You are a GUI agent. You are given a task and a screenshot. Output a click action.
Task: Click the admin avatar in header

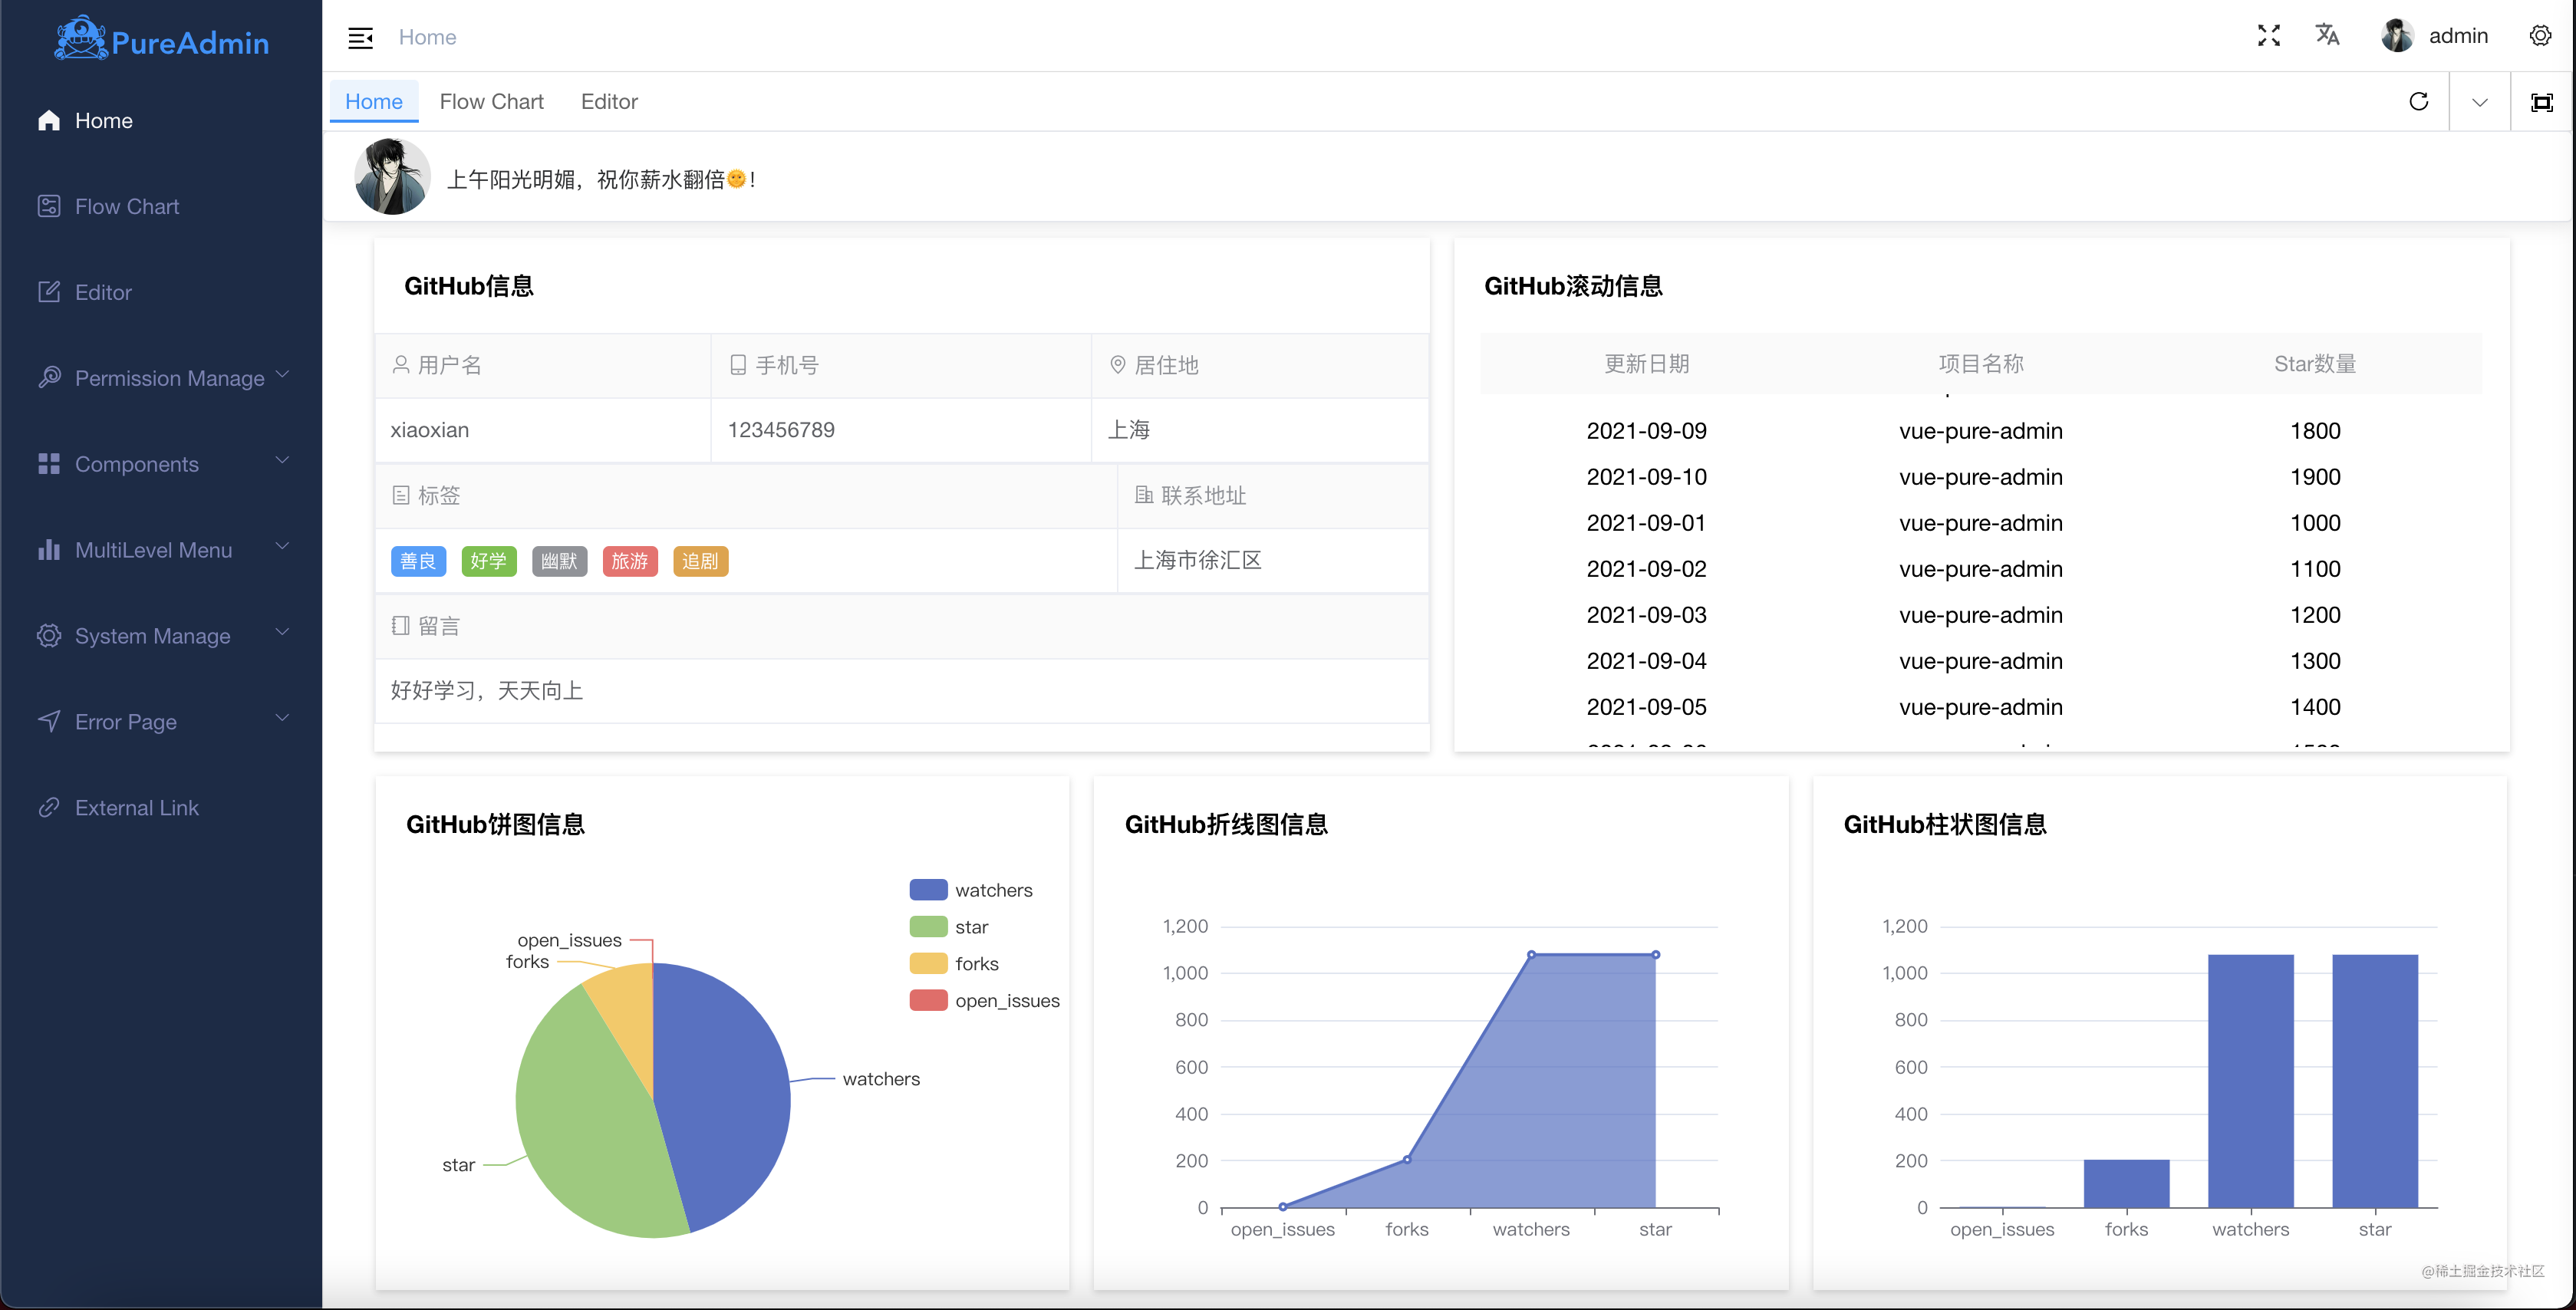2397,36
